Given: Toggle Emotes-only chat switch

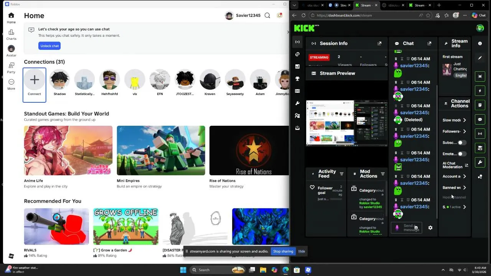Looking at the screenshot, I should (x=462, y=154).
